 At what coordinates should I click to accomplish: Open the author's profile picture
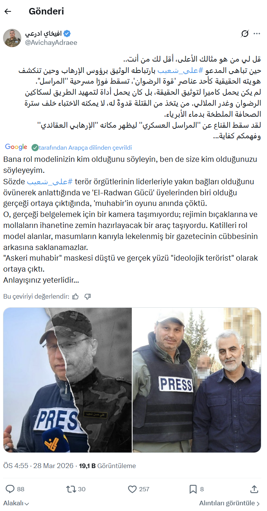(x=12, y=38)
